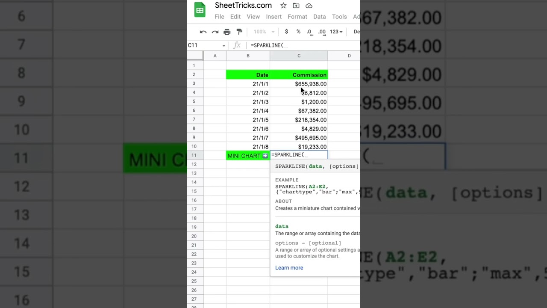Click the Paint format icon
Image resolution: width=547 pixels, height=308 pixels.
pos(239,32)
